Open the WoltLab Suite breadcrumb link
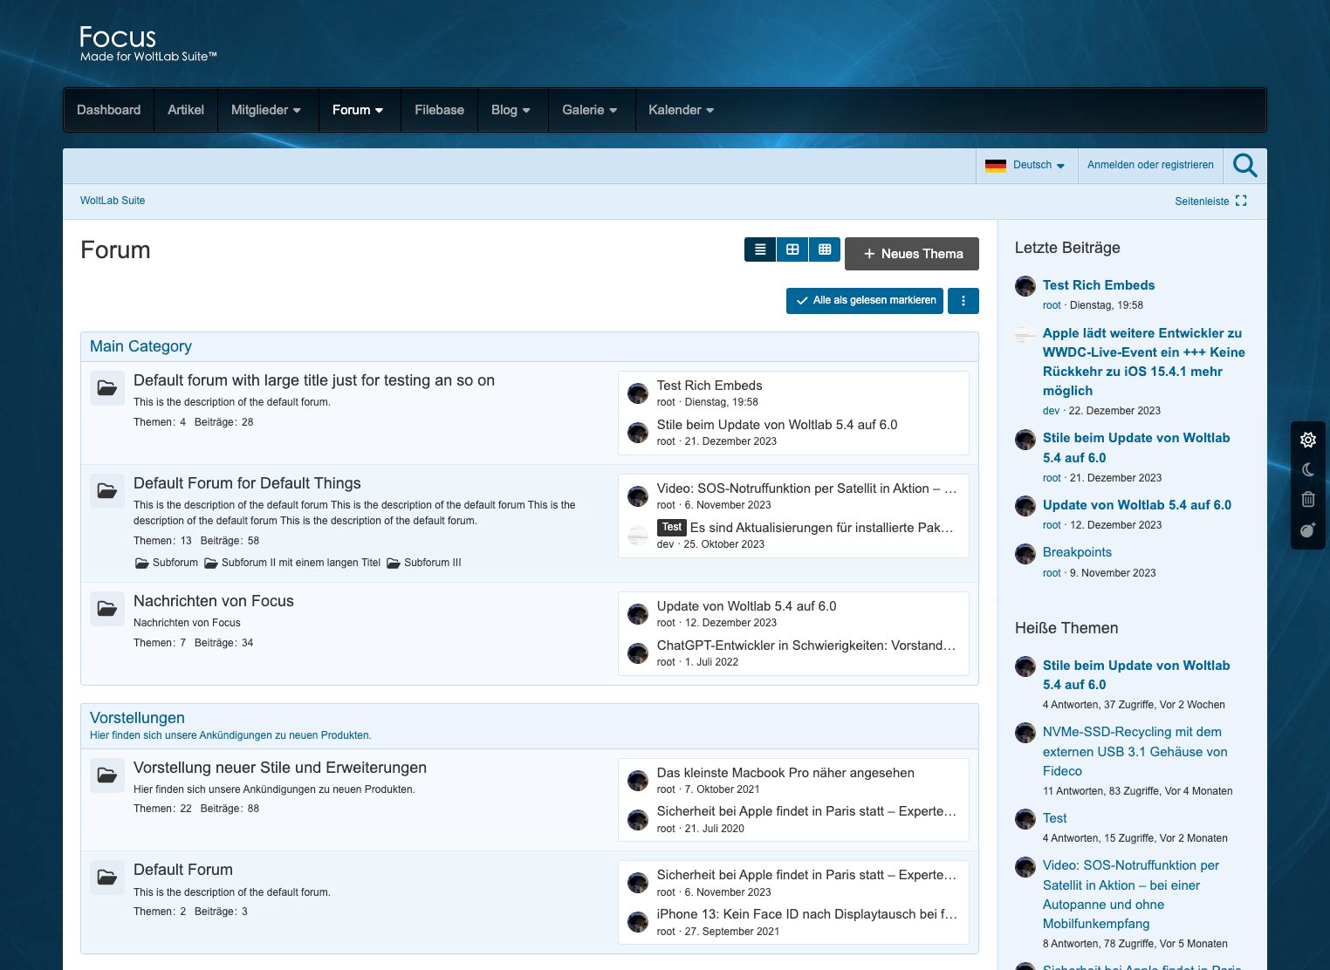Viewport: 1330px width, 970px height. 113,201
